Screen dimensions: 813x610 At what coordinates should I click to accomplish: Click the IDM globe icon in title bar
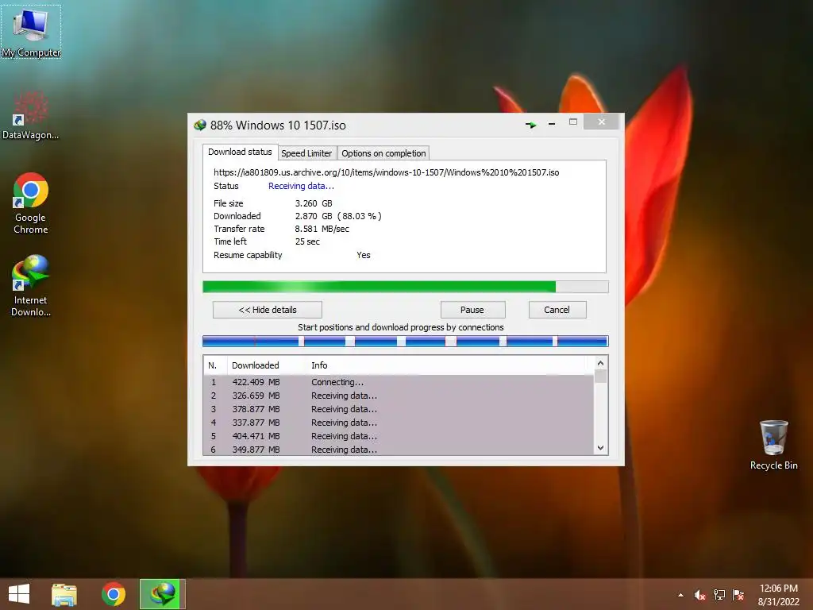coord(199,125)
